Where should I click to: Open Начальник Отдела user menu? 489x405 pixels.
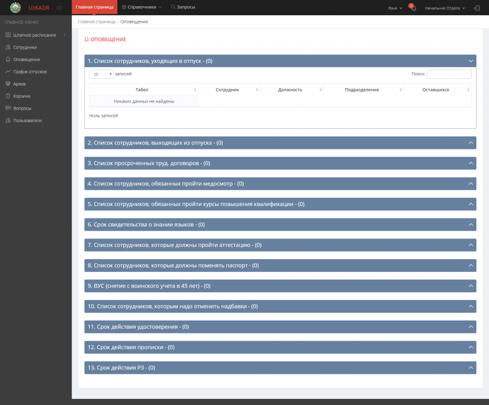tap(445, 8)
